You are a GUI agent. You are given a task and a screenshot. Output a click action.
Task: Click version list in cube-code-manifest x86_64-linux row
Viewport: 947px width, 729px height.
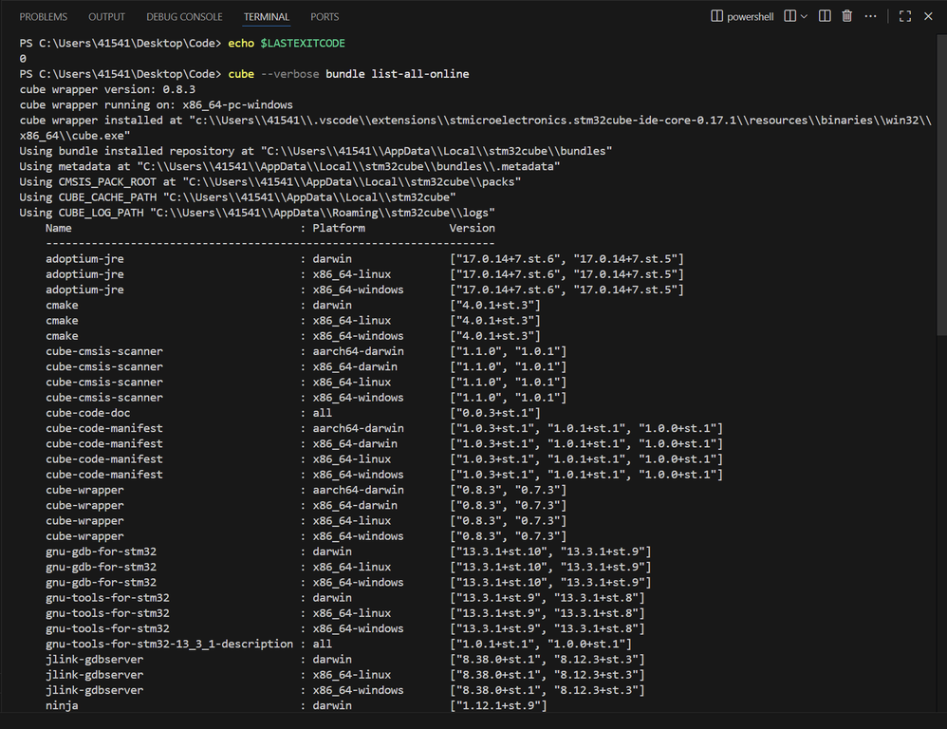pyautogui.click(x=585, y=459)
